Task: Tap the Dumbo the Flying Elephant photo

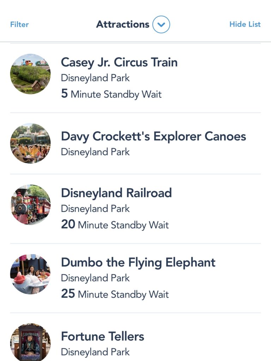Action: coord(30,274)
